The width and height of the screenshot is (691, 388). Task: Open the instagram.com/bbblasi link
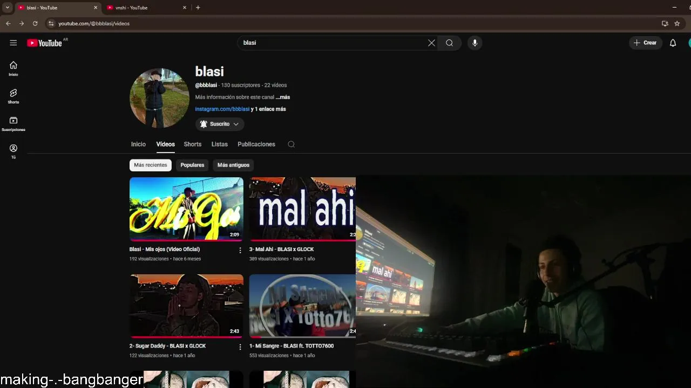[x=222, y=109]
